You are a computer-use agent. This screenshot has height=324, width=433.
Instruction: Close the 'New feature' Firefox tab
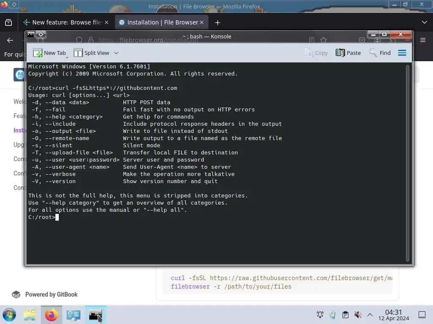(107, 22)
